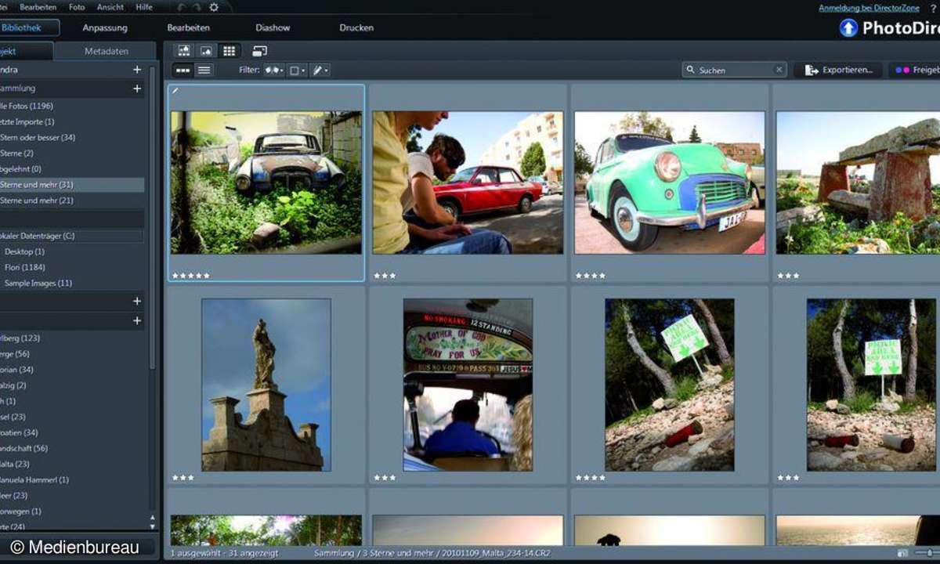
Task: Select the Letzte Importe (1) collection
Action: [x=72, y=121]
